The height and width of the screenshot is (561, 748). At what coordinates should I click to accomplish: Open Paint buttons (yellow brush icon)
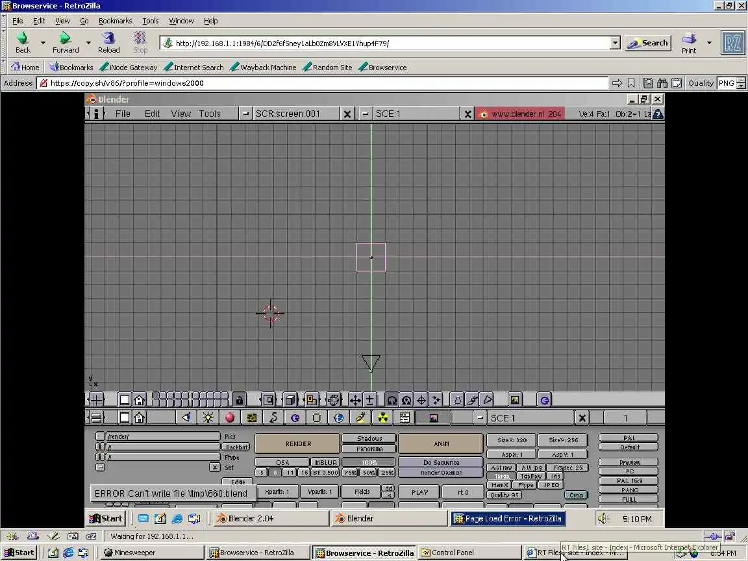[x=360, y=418]
